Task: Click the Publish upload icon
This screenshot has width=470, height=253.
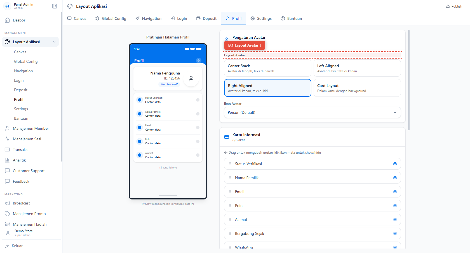Action: click(448, 6)
